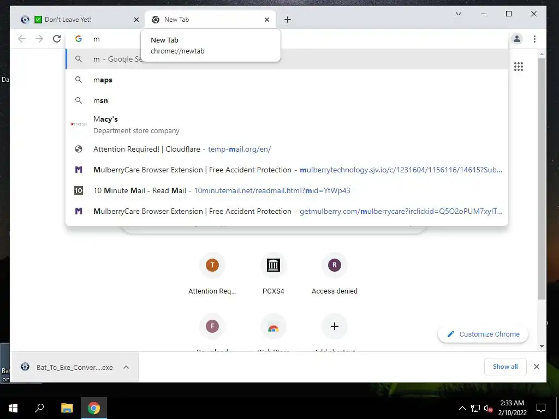Click the Customize Chrome button
The width and height of the screenshot is (559, 419).
[x=483, y=334]
